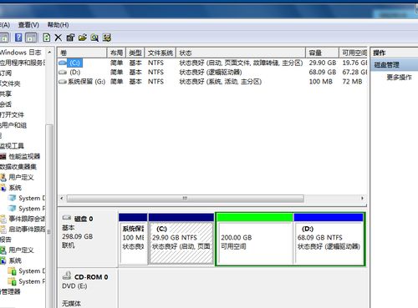Select 用户定义 with green report icon

tap(21, 250)
